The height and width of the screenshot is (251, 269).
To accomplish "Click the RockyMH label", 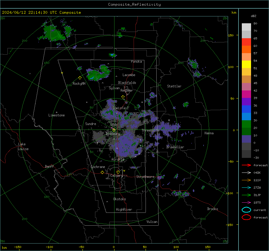I will pos(79,84).
